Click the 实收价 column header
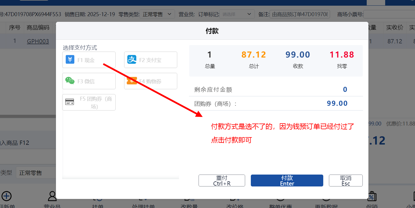The height and width of the screenshot is (208, 415). coord(395,27)
